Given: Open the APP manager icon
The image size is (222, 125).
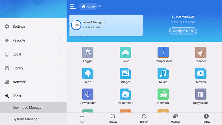Looking at the screenshot, I should (88, 73).
